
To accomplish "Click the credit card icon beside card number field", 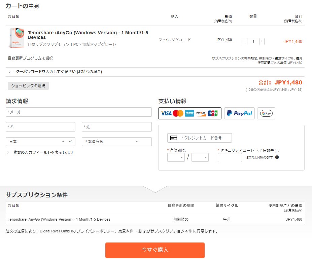I will point(173,138).
